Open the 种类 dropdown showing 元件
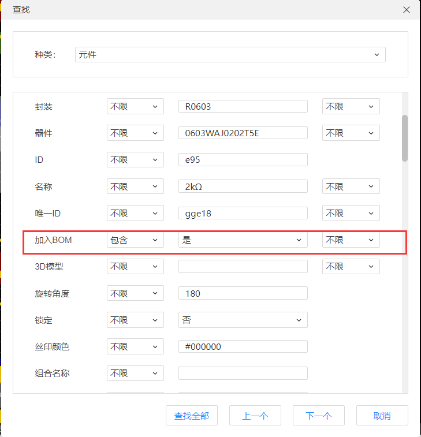The height and width of the screenshot is (437, 421). (x=230, y=55)
